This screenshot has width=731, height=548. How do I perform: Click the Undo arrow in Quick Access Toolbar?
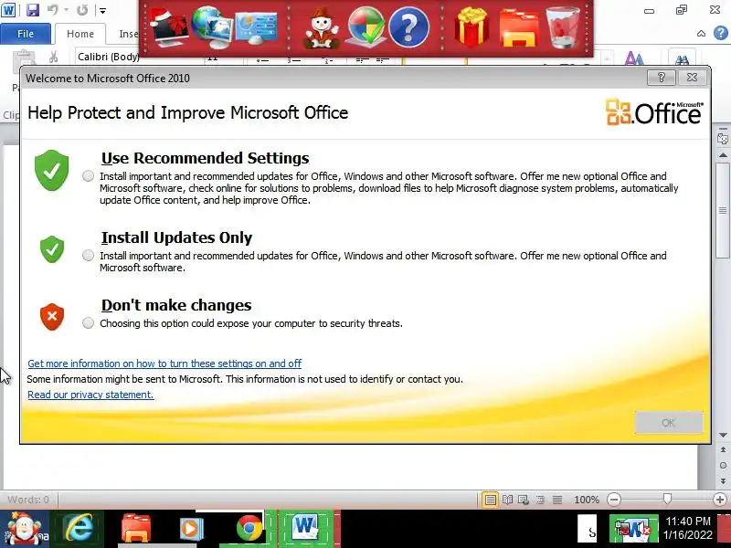(x=53, y=10)
